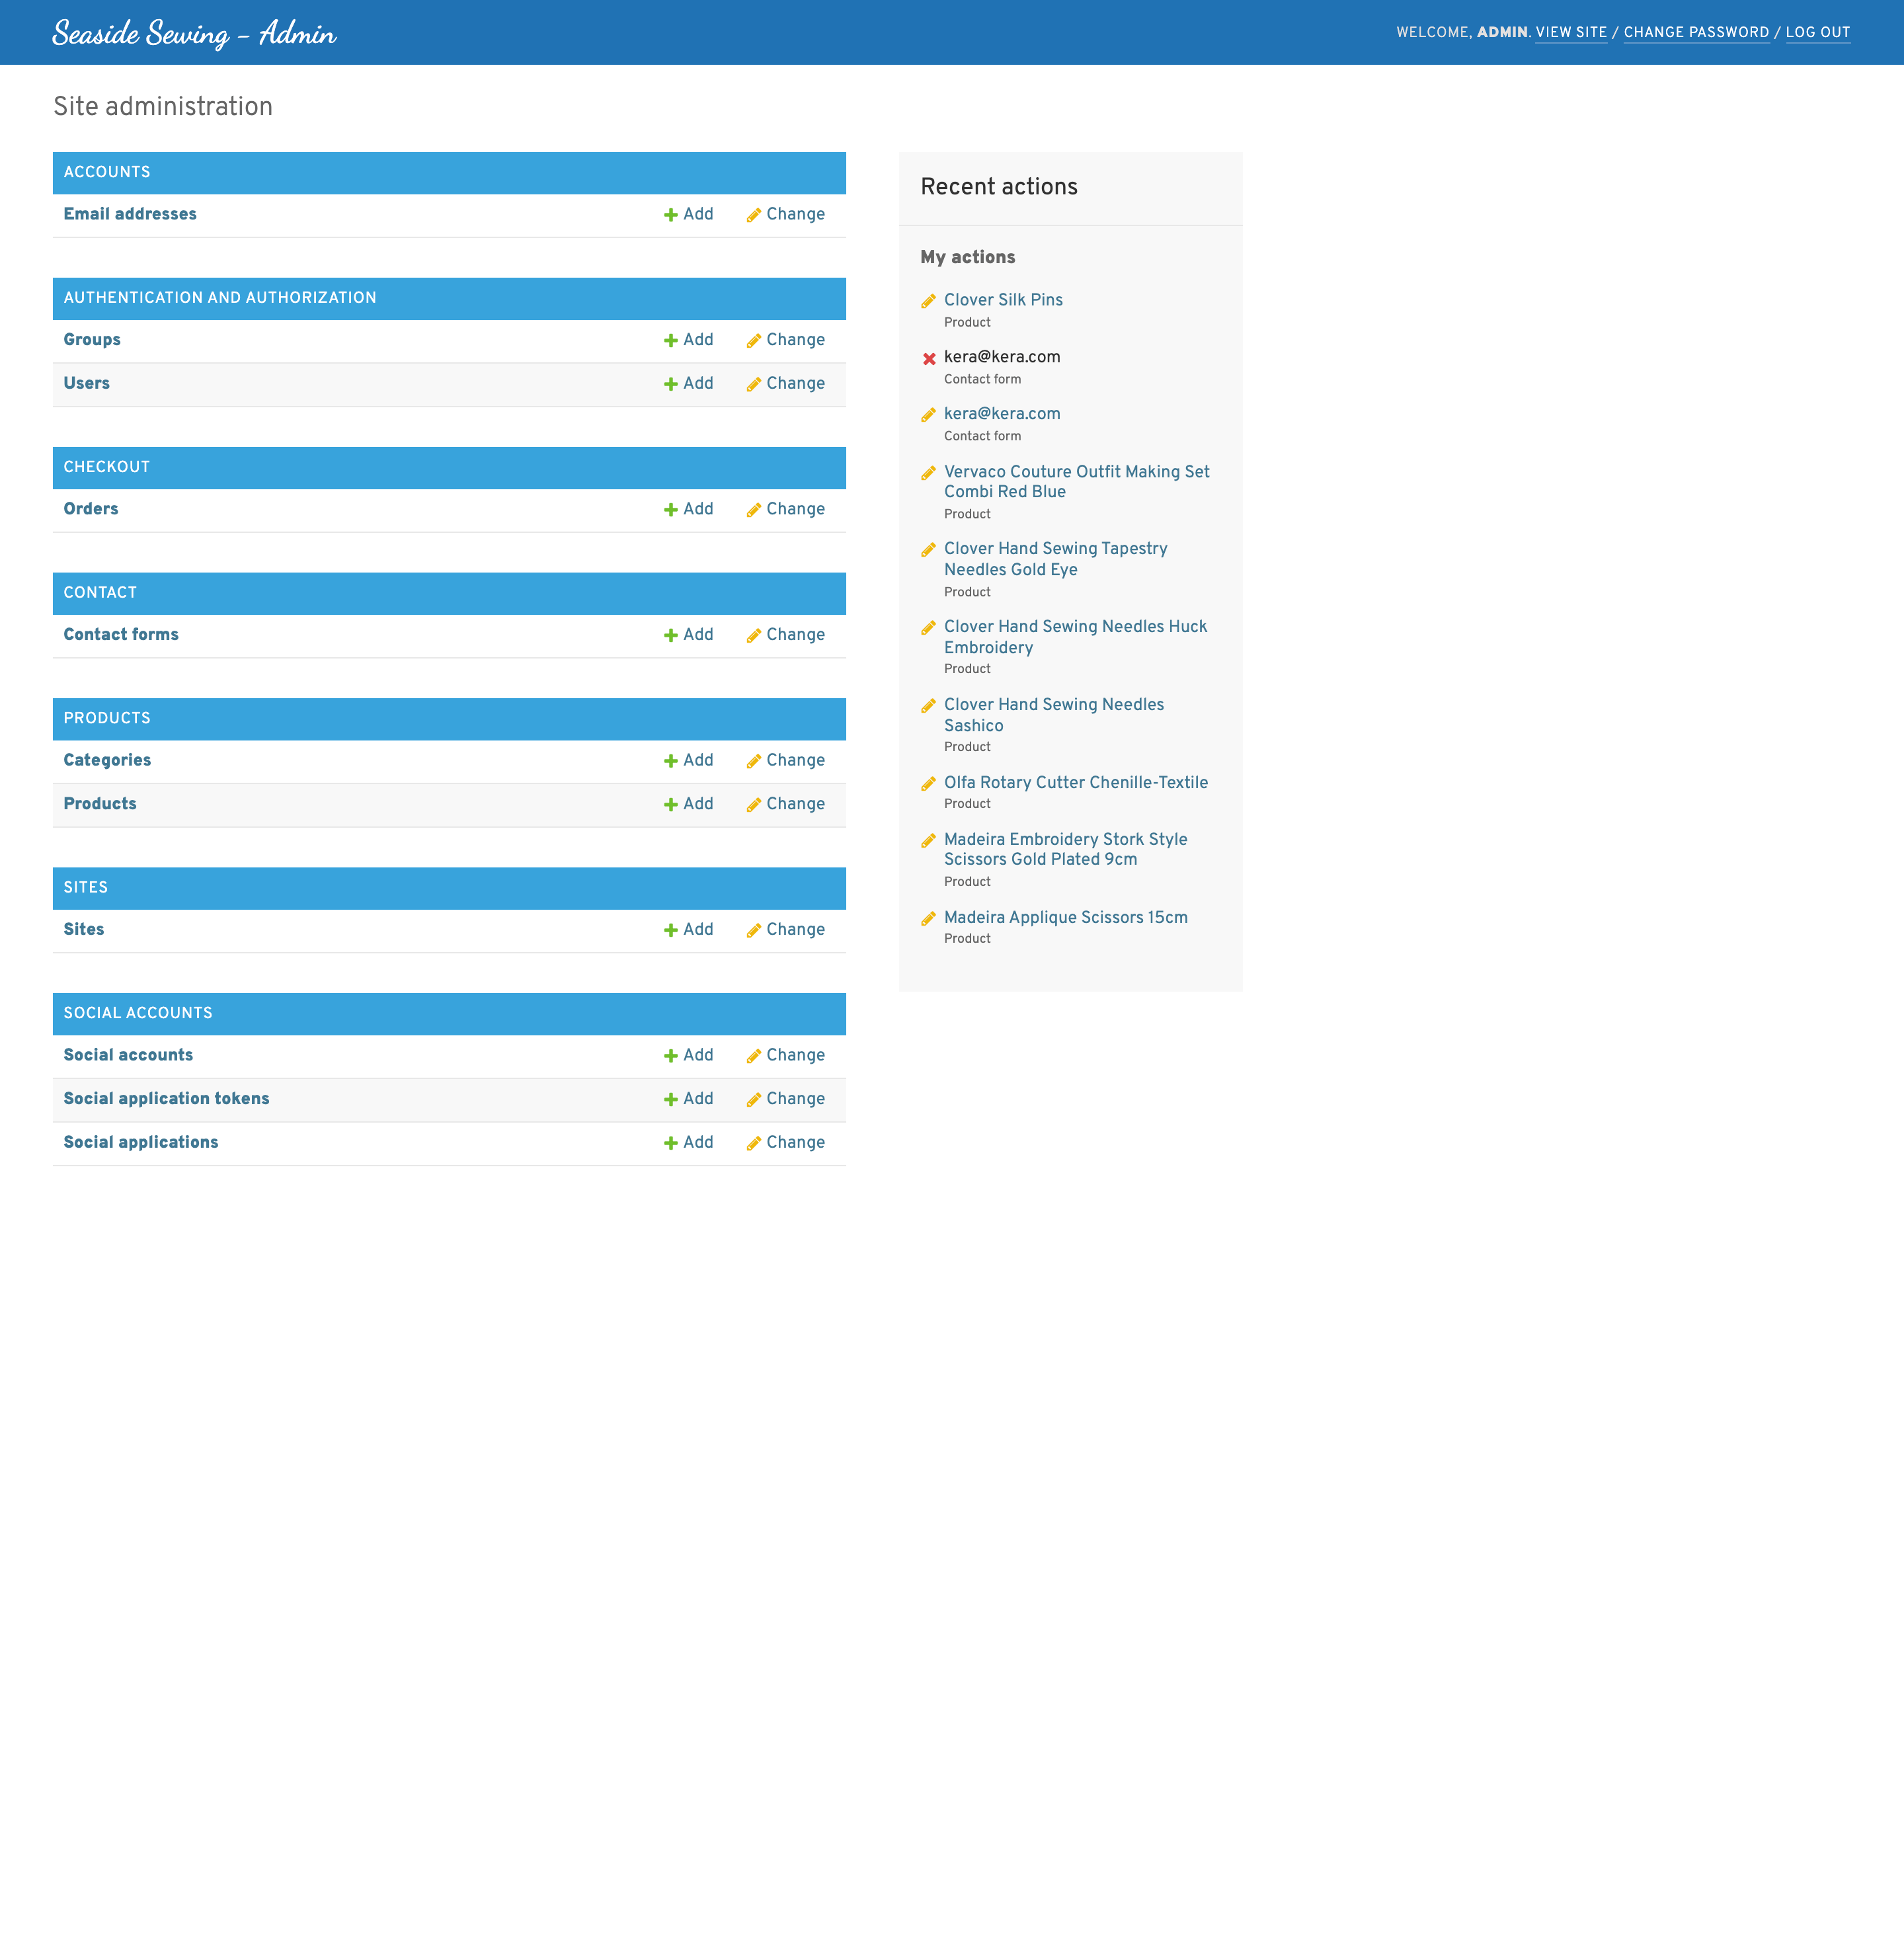
Task: Click the pencil icon in Social applications row
Action: point(754,1143)
